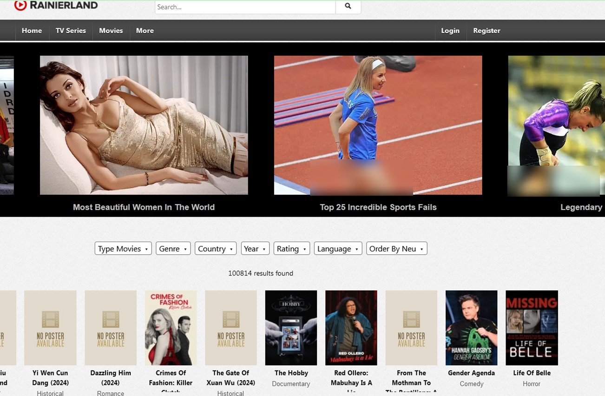Open the Most Beautiful Women slide image
This screenshot has height=396, width=605.
(144, 125)
